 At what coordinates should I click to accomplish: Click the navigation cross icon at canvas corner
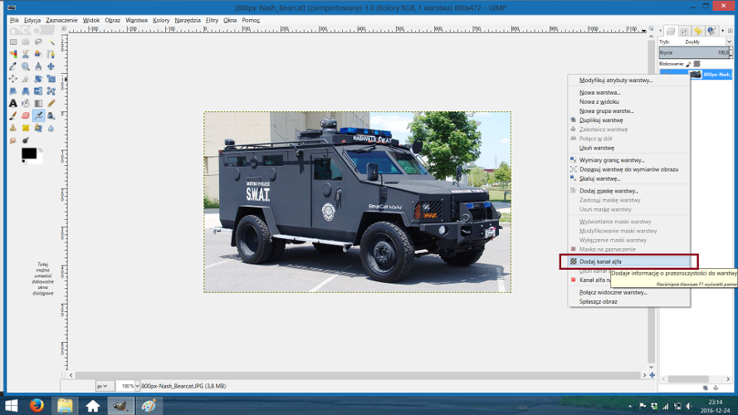652,375
